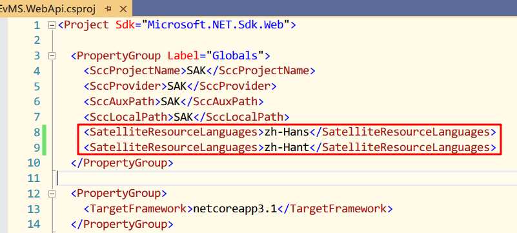Click the SAK value inside SccProjectName
The image size is (517, 233).
pyautogui.click(x=196, y=71)
